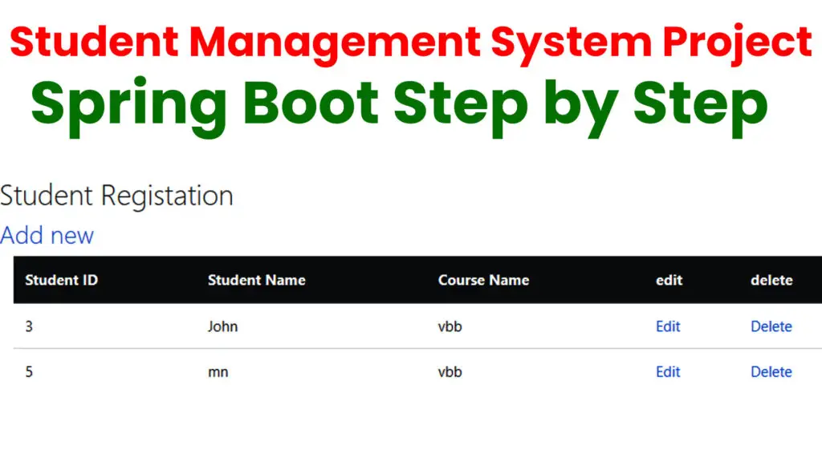The image size is (822, 462).
Task: Click the Student Management System Project title
Action: (x=411, y=42)
